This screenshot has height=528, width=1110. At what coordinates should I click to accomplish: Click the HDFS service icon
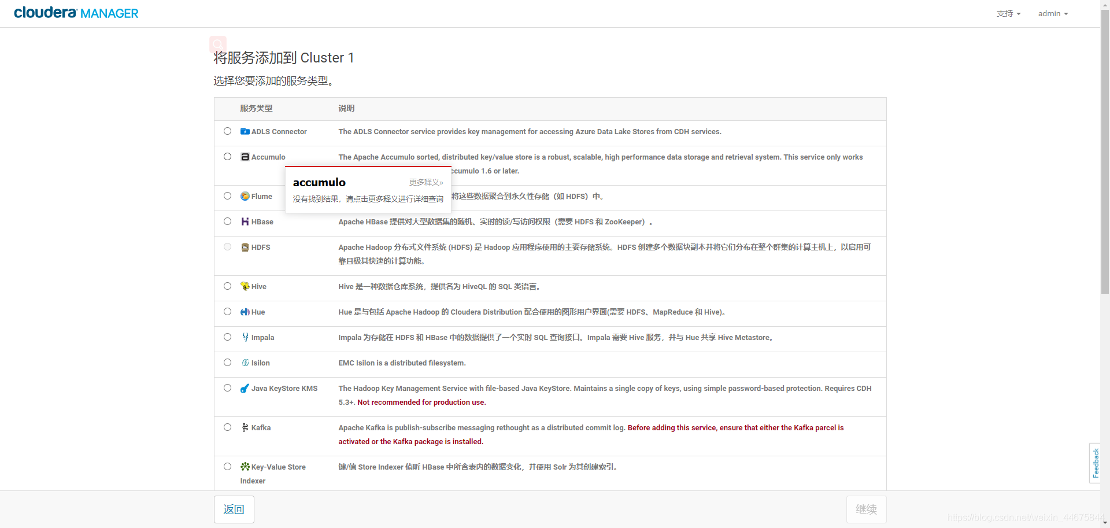pyautogui.click(x=245, y=247)
